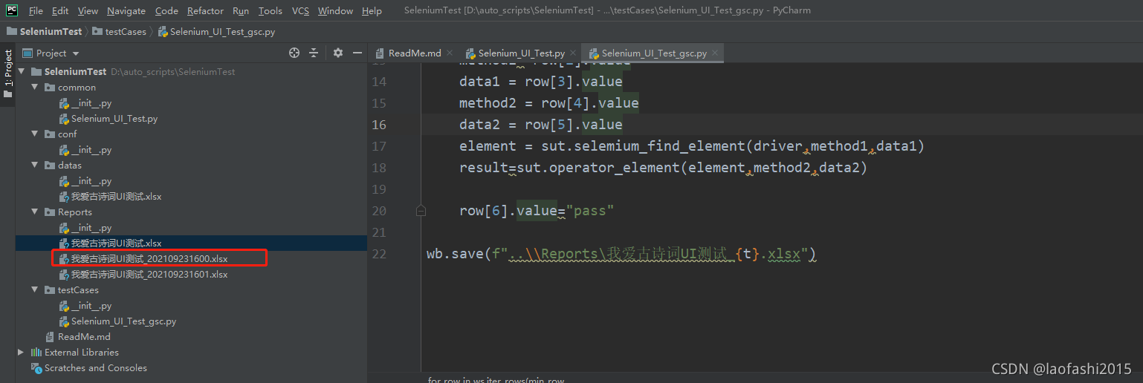The height and width of the screenshot is (383, 1143).
Task: Select __init__.py under conf folder
Action: pyautogui.click(x=91, y=150)
